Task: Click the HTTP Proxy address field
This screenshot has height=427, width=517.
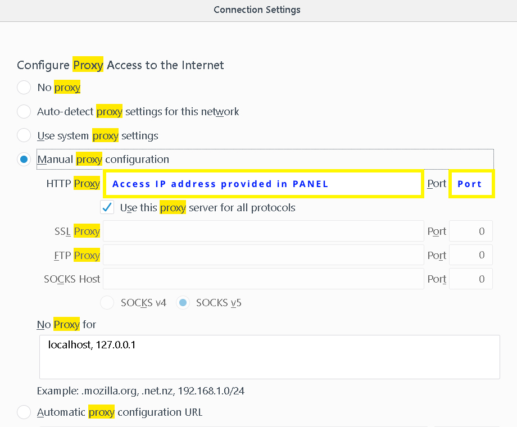Action: click(x=264, y=184)
